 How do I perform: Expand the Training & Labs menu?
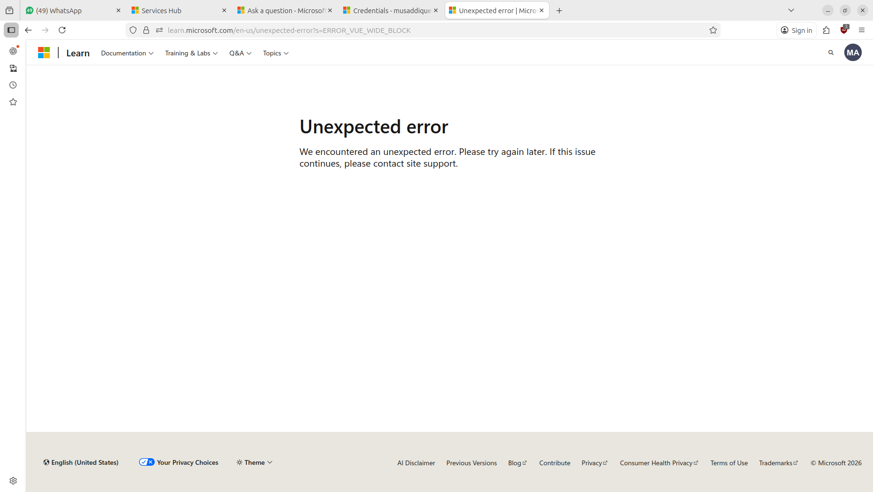pyautogui.click(x=191, y=53)
